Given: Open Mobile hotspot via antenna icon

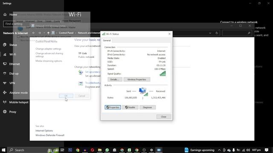Looking at the screenshot, I should [5, 102].
